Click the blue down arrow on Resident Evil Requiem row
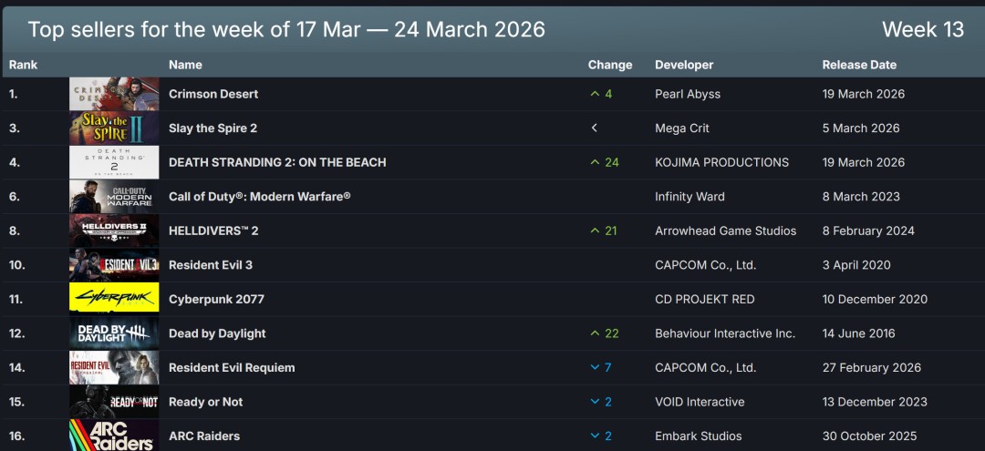Image resolution: width=985 pixels, height=451 pixels. [x=596, y=368]
